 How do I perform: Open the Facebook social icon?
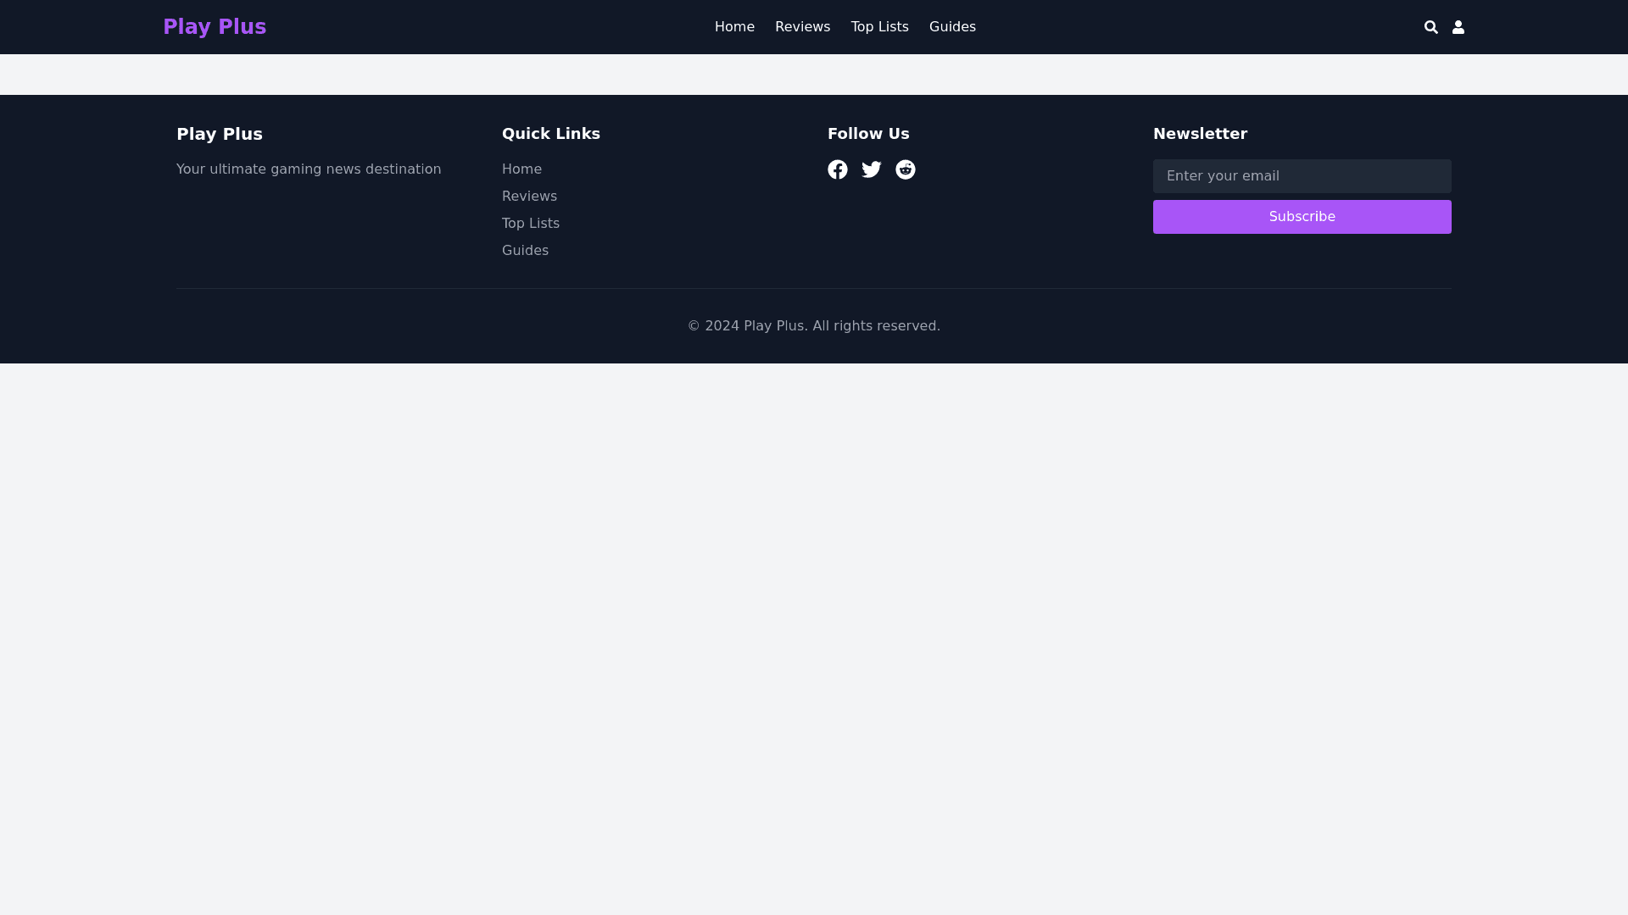tap(838, 169)
